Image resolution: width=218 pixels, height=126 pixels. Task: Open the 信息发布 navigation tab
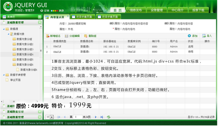(x=136, y=10)
